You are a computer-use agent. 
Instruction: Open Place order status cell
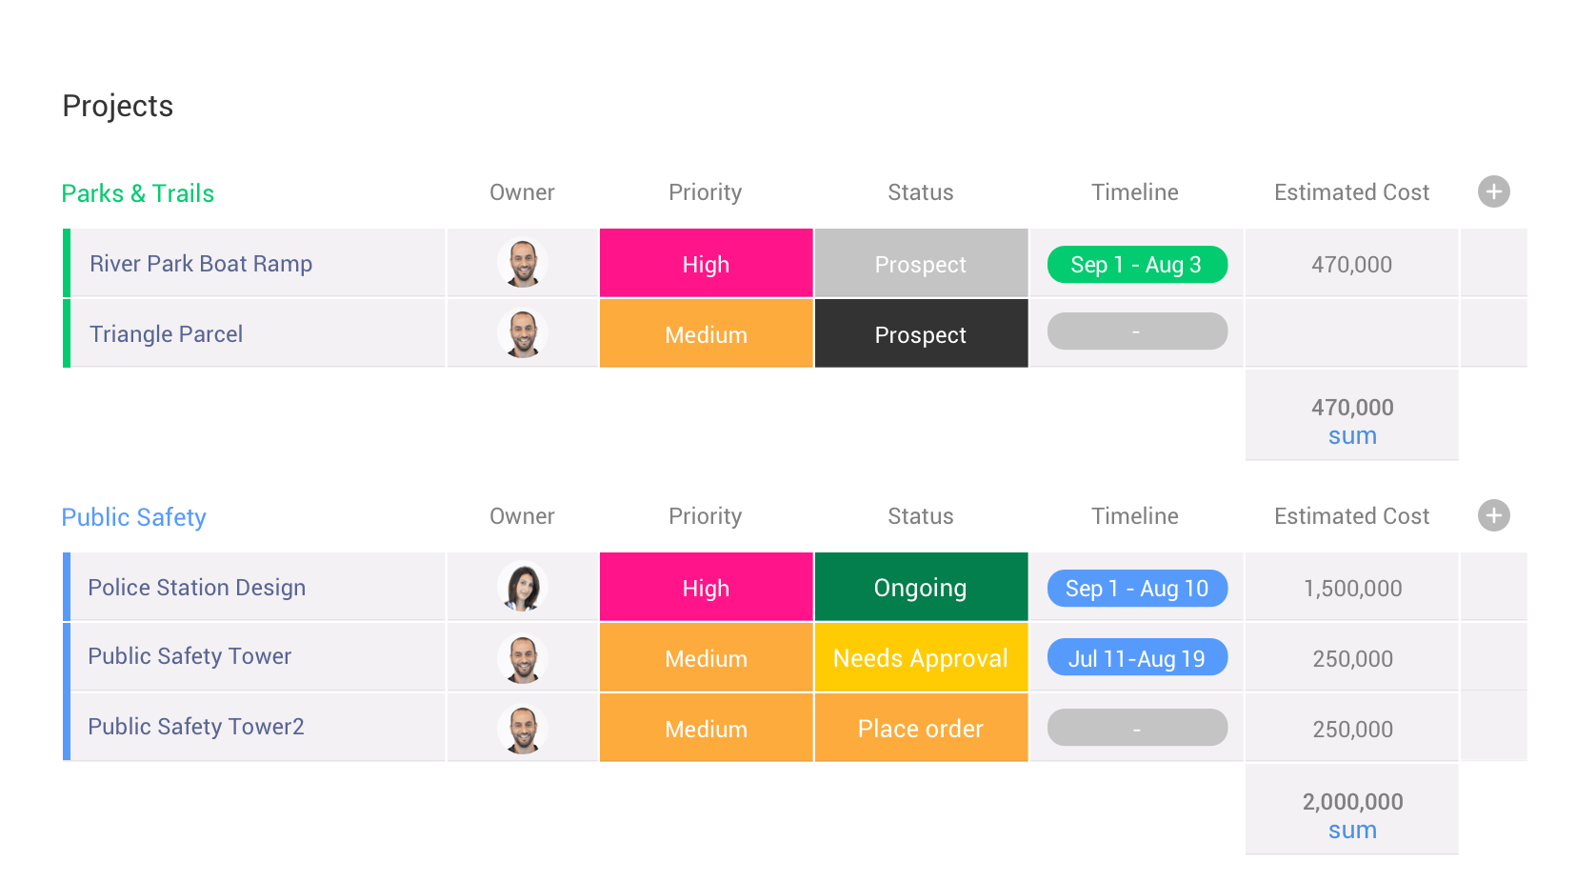[x=921, y=728]
